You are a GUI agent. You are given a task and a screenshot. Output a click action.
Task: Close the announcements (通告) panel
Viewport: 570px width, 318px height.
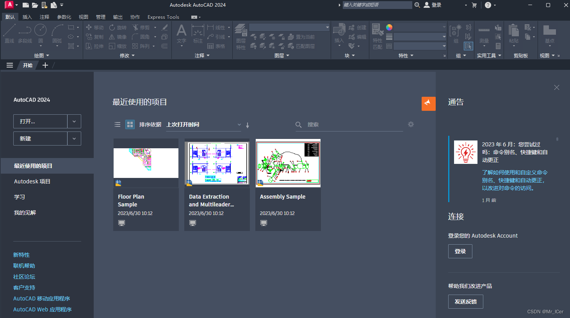(557, 87)
